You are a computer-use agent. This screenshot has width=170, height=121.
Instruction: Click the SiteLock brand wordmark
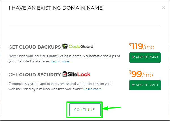[x=79, y=74]
